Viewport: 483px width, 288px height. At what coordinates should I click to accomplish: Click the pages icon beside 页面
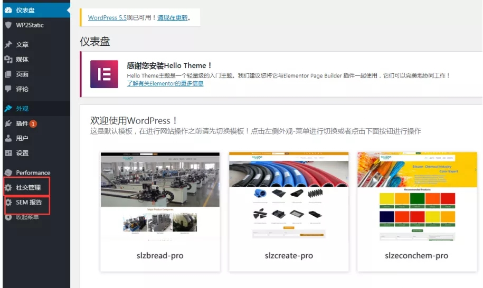pyautogui.click(x=8, y=74)
